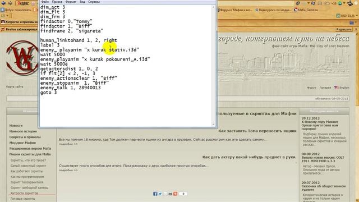This screenshot has width=359, height=202.
Task: Open 'Скрипт телохранителя' submenu link
Action: 27,182
